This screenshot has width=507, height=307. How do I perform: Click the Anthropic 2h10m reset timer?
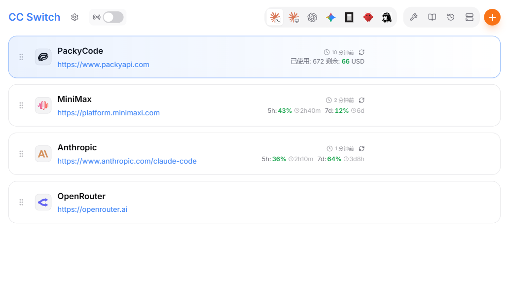pos(301,159)
